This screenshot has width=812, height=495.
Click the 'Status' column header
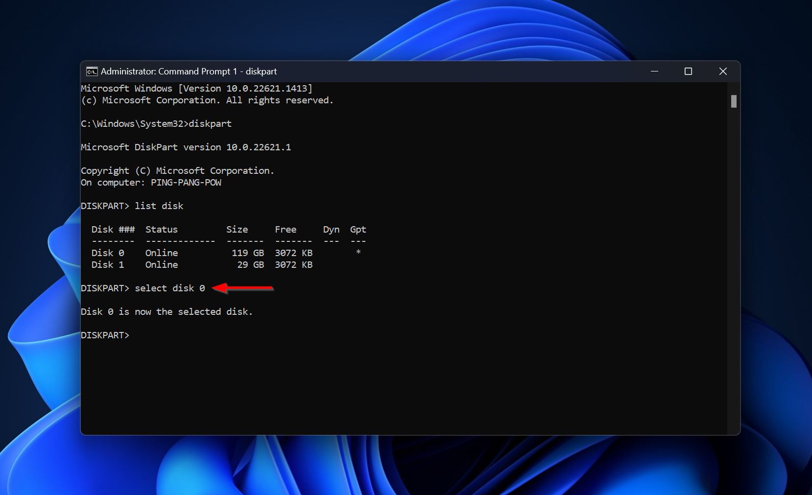[162, 230]
